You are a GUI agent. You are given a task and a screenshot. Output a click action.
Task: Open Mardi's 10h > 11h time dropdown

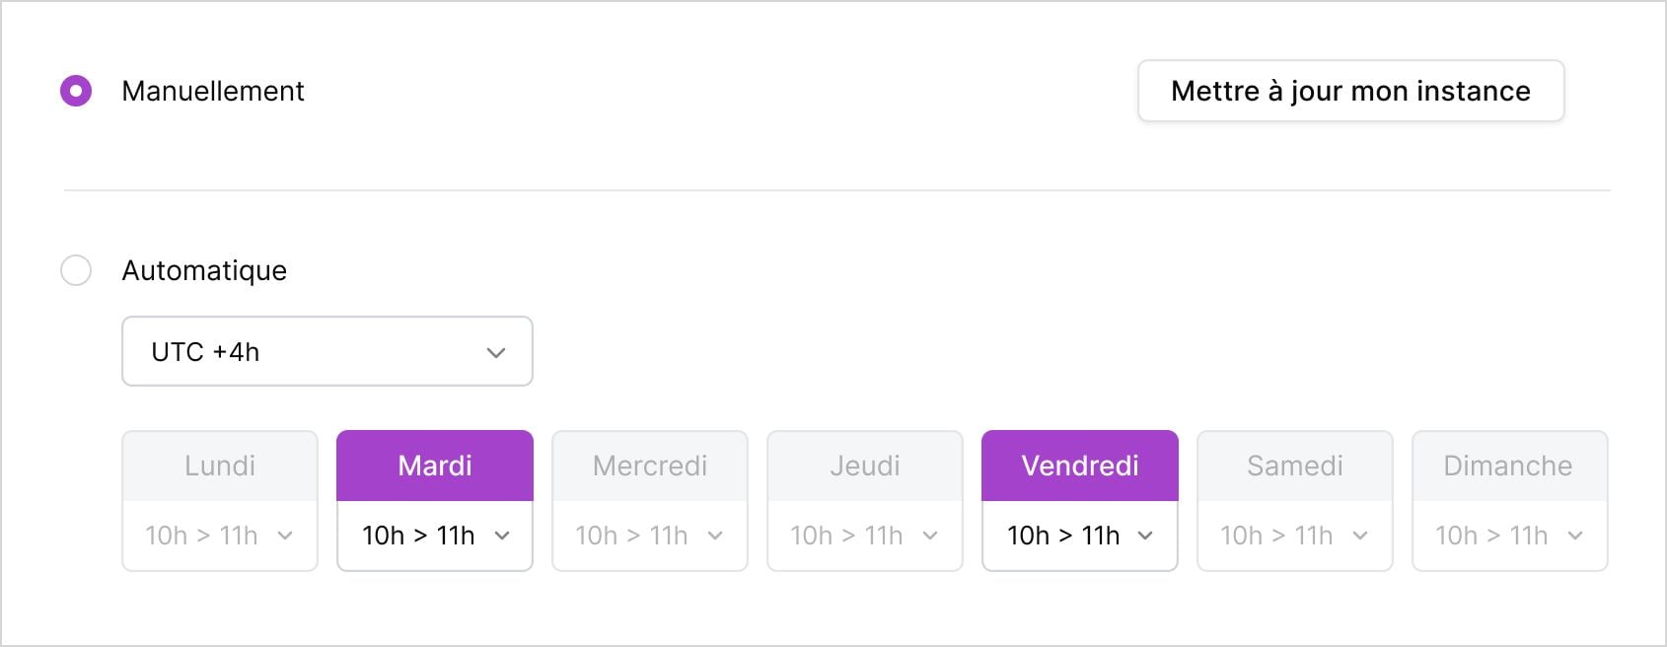(434, 536)
